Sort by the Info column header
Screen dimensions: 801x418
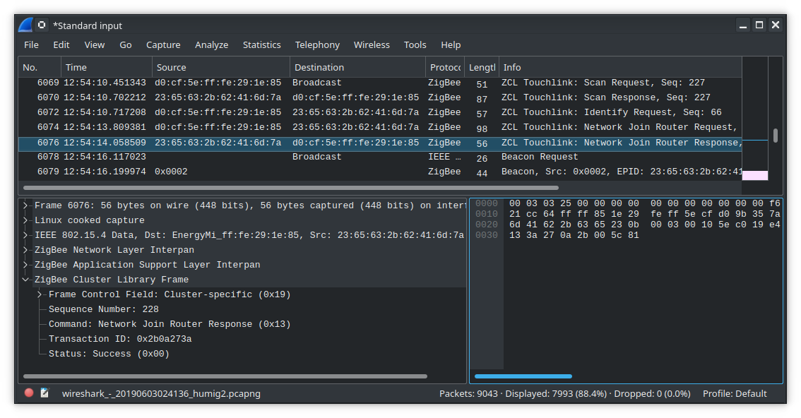pos(620,67)
